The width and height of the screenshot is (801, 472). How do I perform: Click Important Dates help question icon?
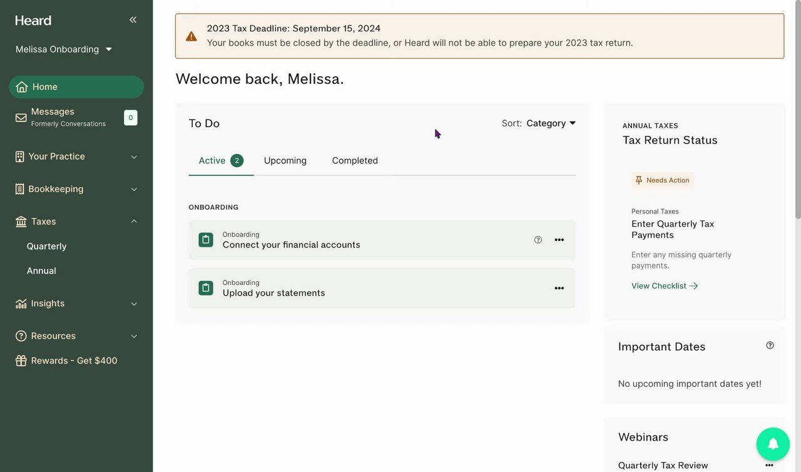coord(770,346)
